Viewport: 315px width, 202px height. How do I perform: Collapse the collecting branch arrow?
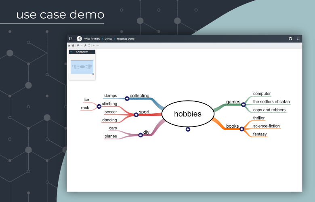click(x=127, y=99)
